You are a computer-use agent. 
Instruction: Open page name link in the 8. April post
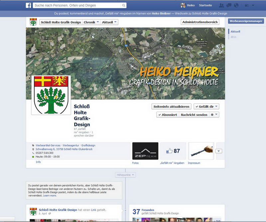pyautogui.click(x=58, y=210)
